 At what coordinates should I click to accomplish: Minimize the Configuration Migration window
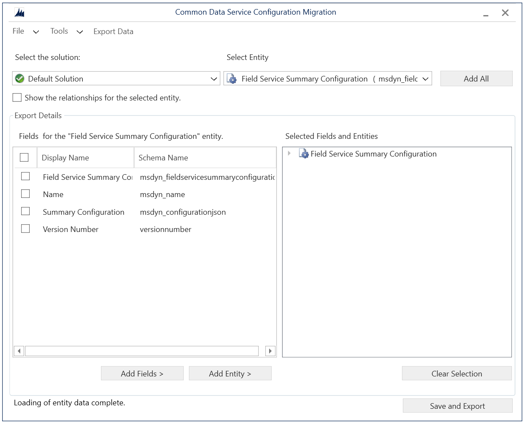[x=486, y=13]
